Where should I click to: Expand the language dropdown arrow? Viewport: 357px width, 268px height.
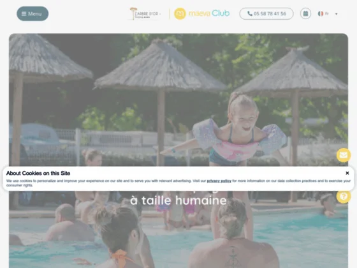(x=337, y=14)
